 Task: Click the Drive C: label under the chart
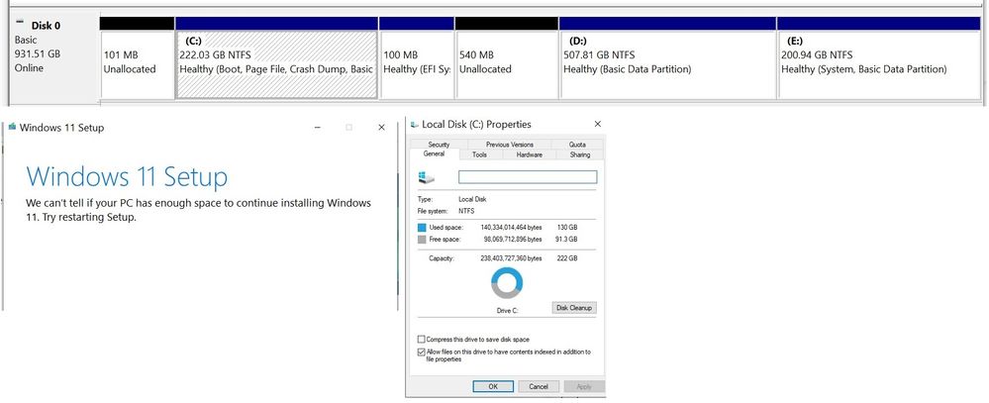tap(507, 311)
